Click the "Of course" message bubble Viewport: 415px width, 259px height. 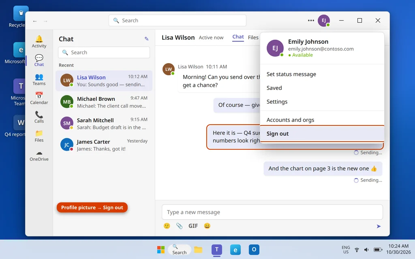[x=237, y=105]
